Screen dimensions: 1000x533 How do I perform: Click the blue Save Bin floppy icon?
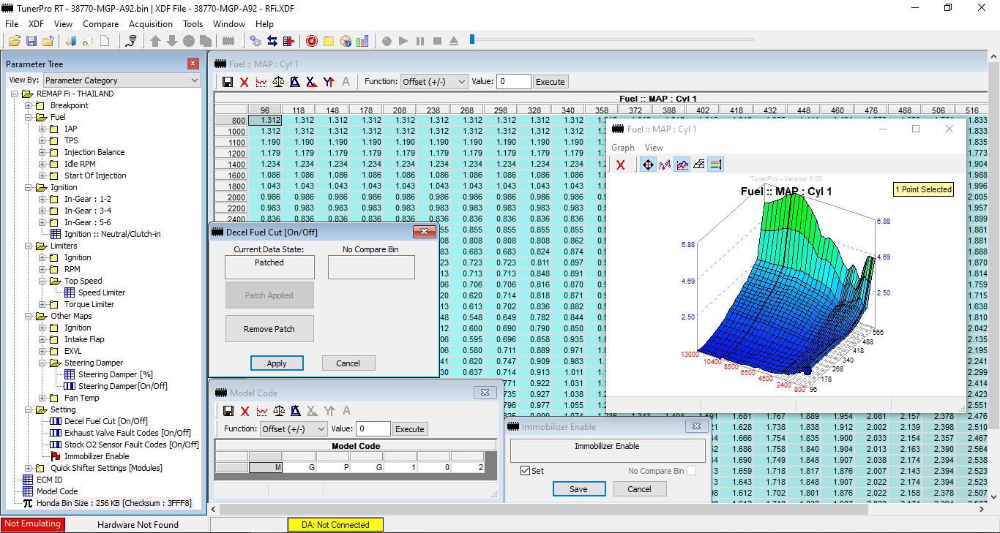(31, 41)
